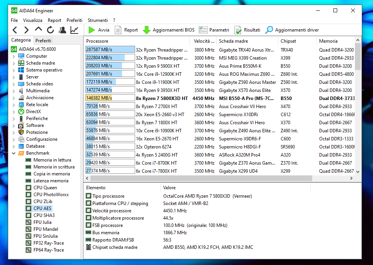373x265 pixels.
Task: Select the Software icon in the tree
Action: pos(21,125)
